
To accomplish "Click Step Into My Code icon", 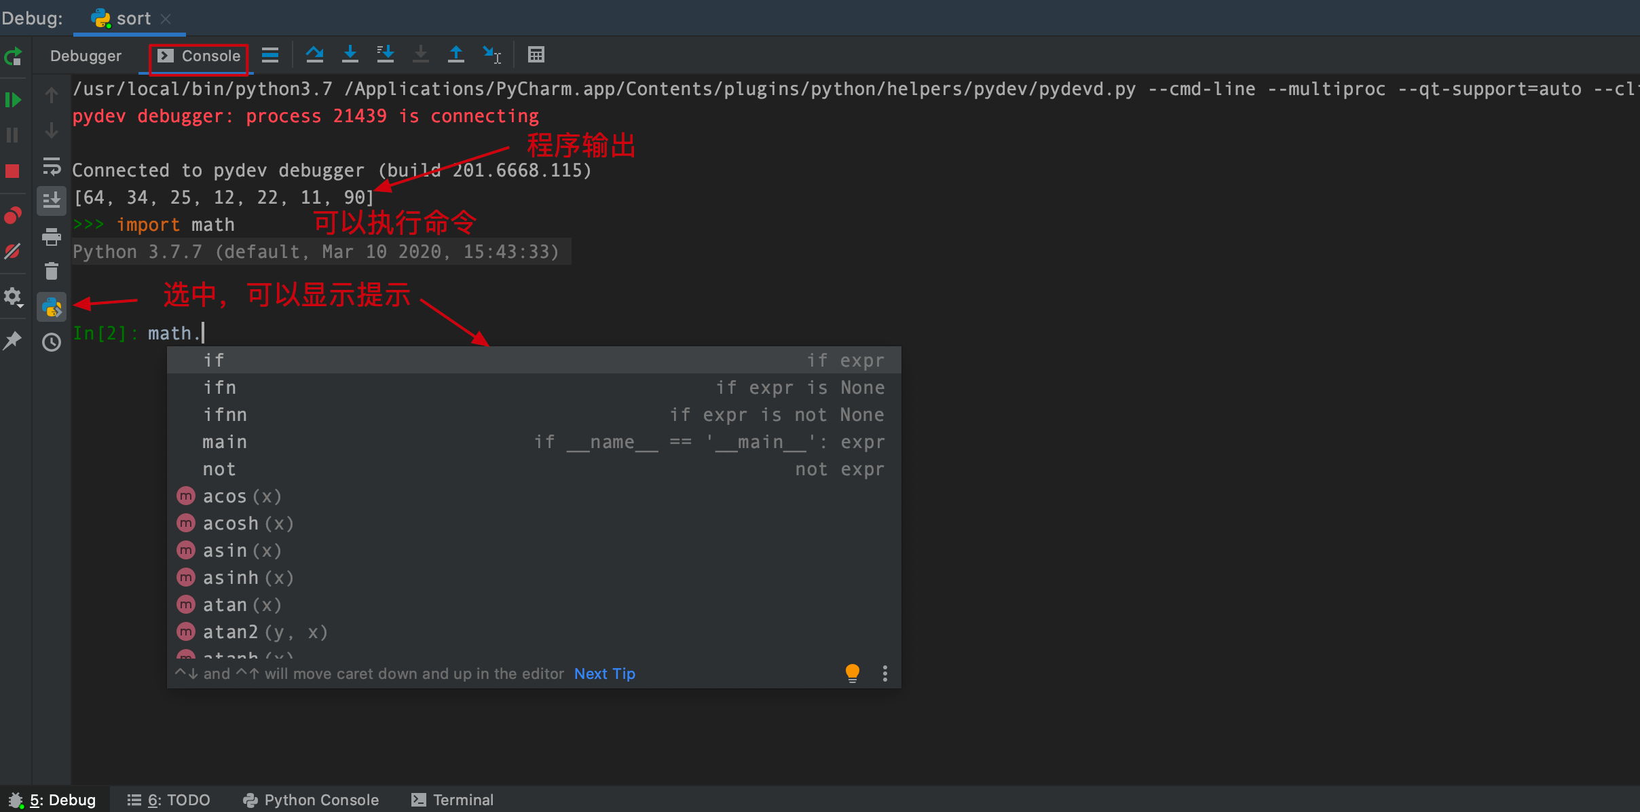I will tap(386, 55).
